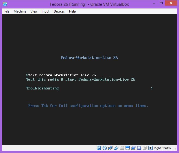This screenshot has width=179, height=153.
Task: Open the Help menu
Action: pyautogui.click(x=72, y=11)
